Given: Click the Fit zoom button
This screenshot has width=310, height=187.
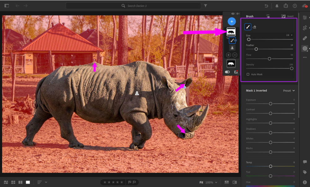Looking at the screenshot, I should coord(201,182).
